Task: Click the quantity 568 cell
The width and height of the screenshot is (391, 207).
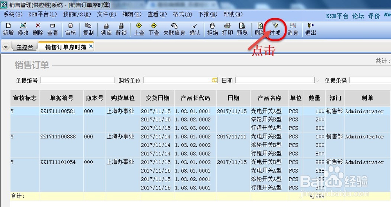Action: (320, 171)
